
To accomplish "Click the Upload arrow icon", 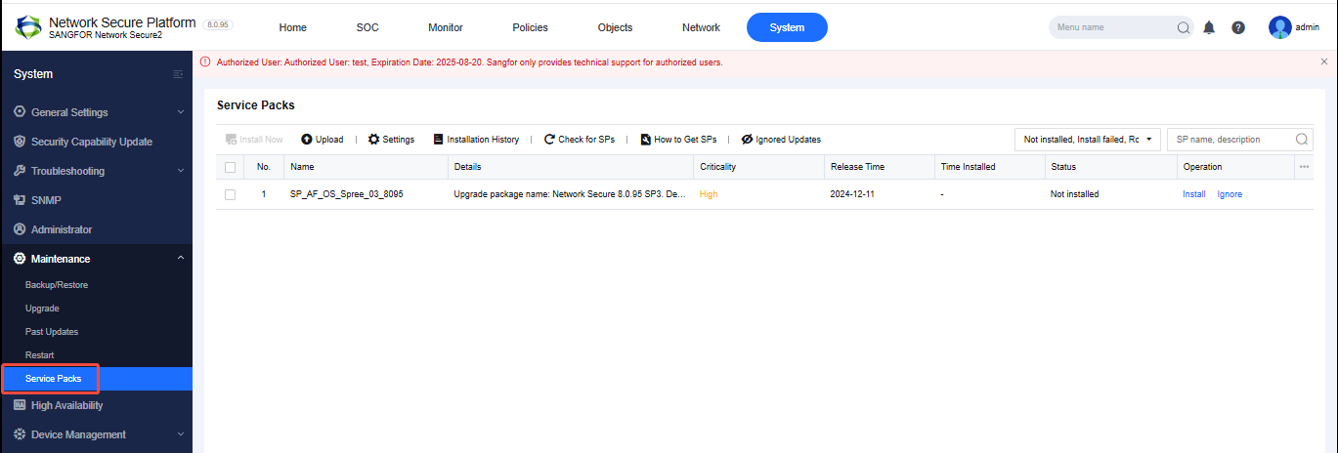I will coord(306,140).
